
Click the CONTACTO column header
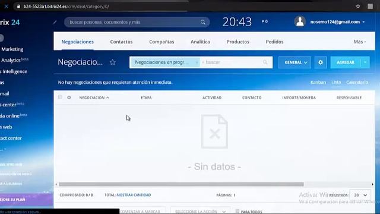(x=252, y=97)
